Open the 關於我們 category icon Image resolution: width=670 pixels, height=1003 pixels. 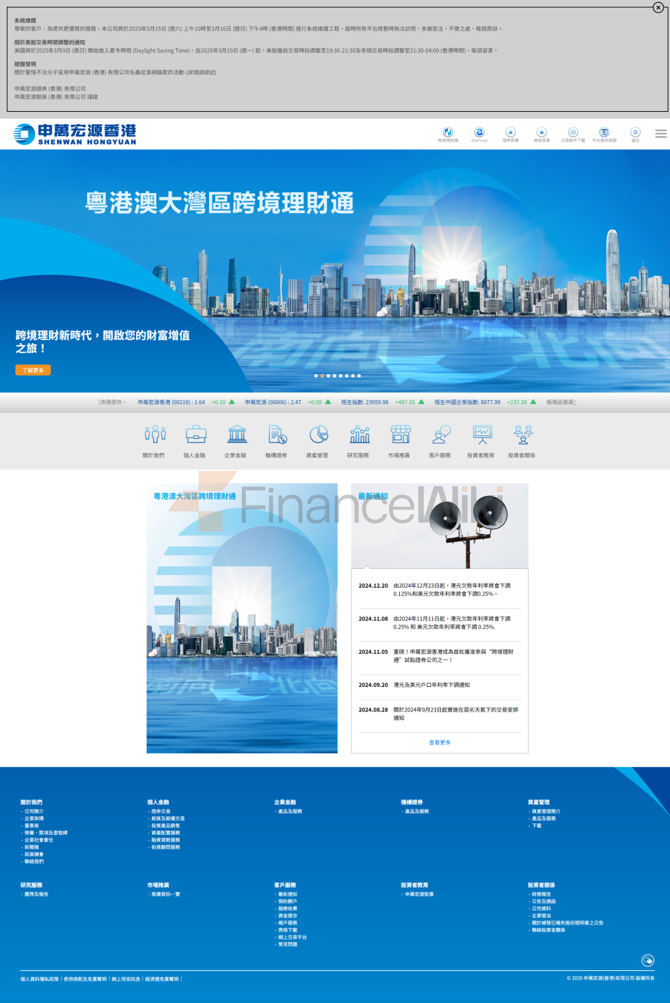[x=155, y=435]
